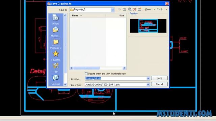Create a new folder icon

[139, 9]
